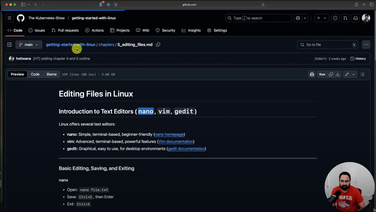Switch to Blame view toggle

(51, 74)
